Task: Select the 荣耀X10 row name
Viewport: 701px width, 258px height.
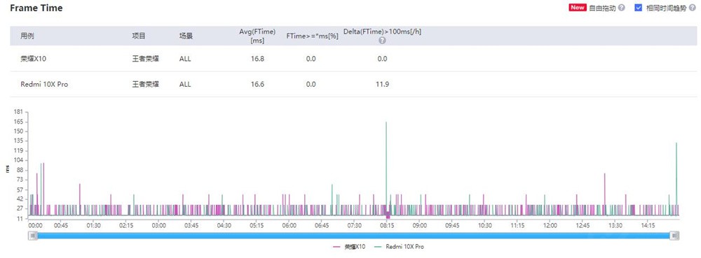Action: [x=34, y=59]
